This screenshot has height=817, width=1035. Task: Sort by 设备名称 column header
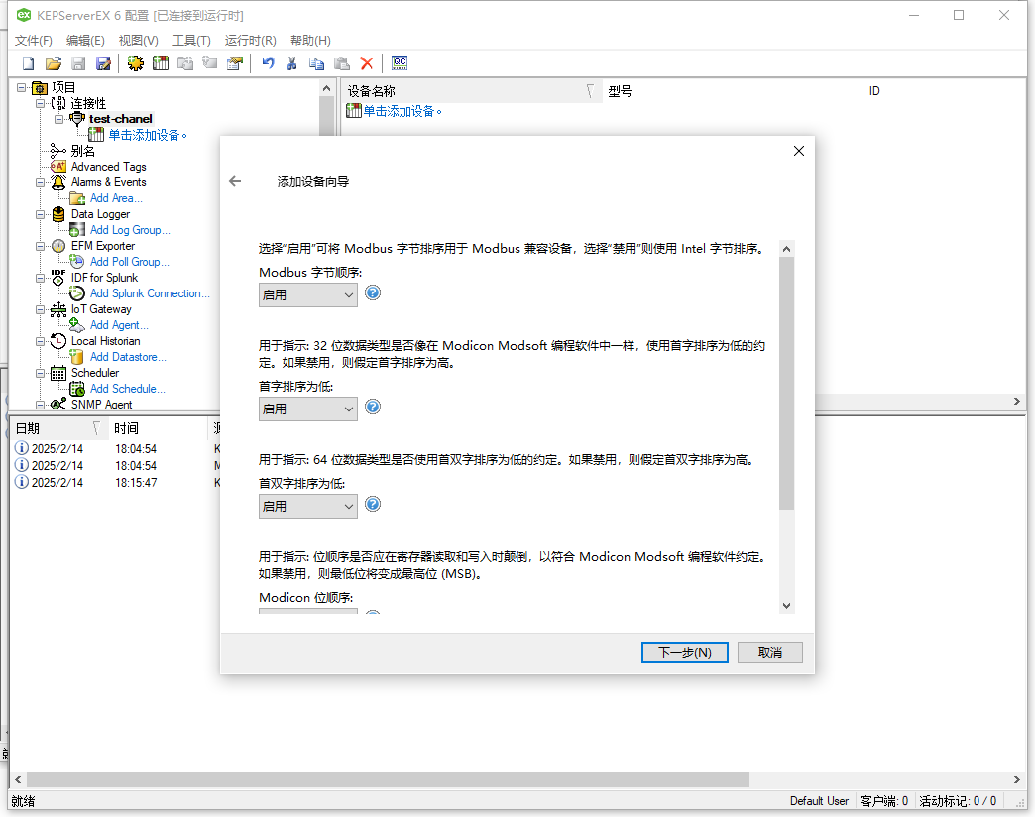471,91
